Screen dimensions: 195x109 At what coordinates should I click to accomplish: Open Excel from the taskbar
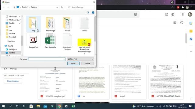pyautogui.click(x=73, y=106)
